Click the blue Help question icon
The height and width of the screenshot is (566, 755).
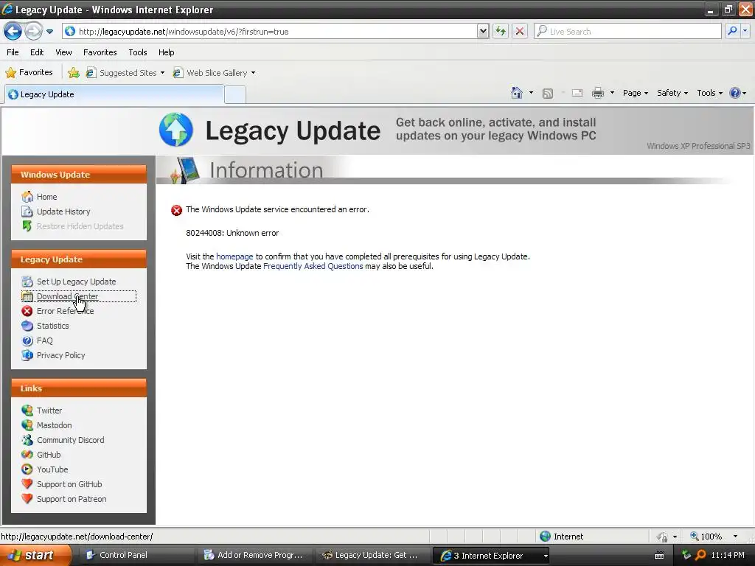point(735,93)
